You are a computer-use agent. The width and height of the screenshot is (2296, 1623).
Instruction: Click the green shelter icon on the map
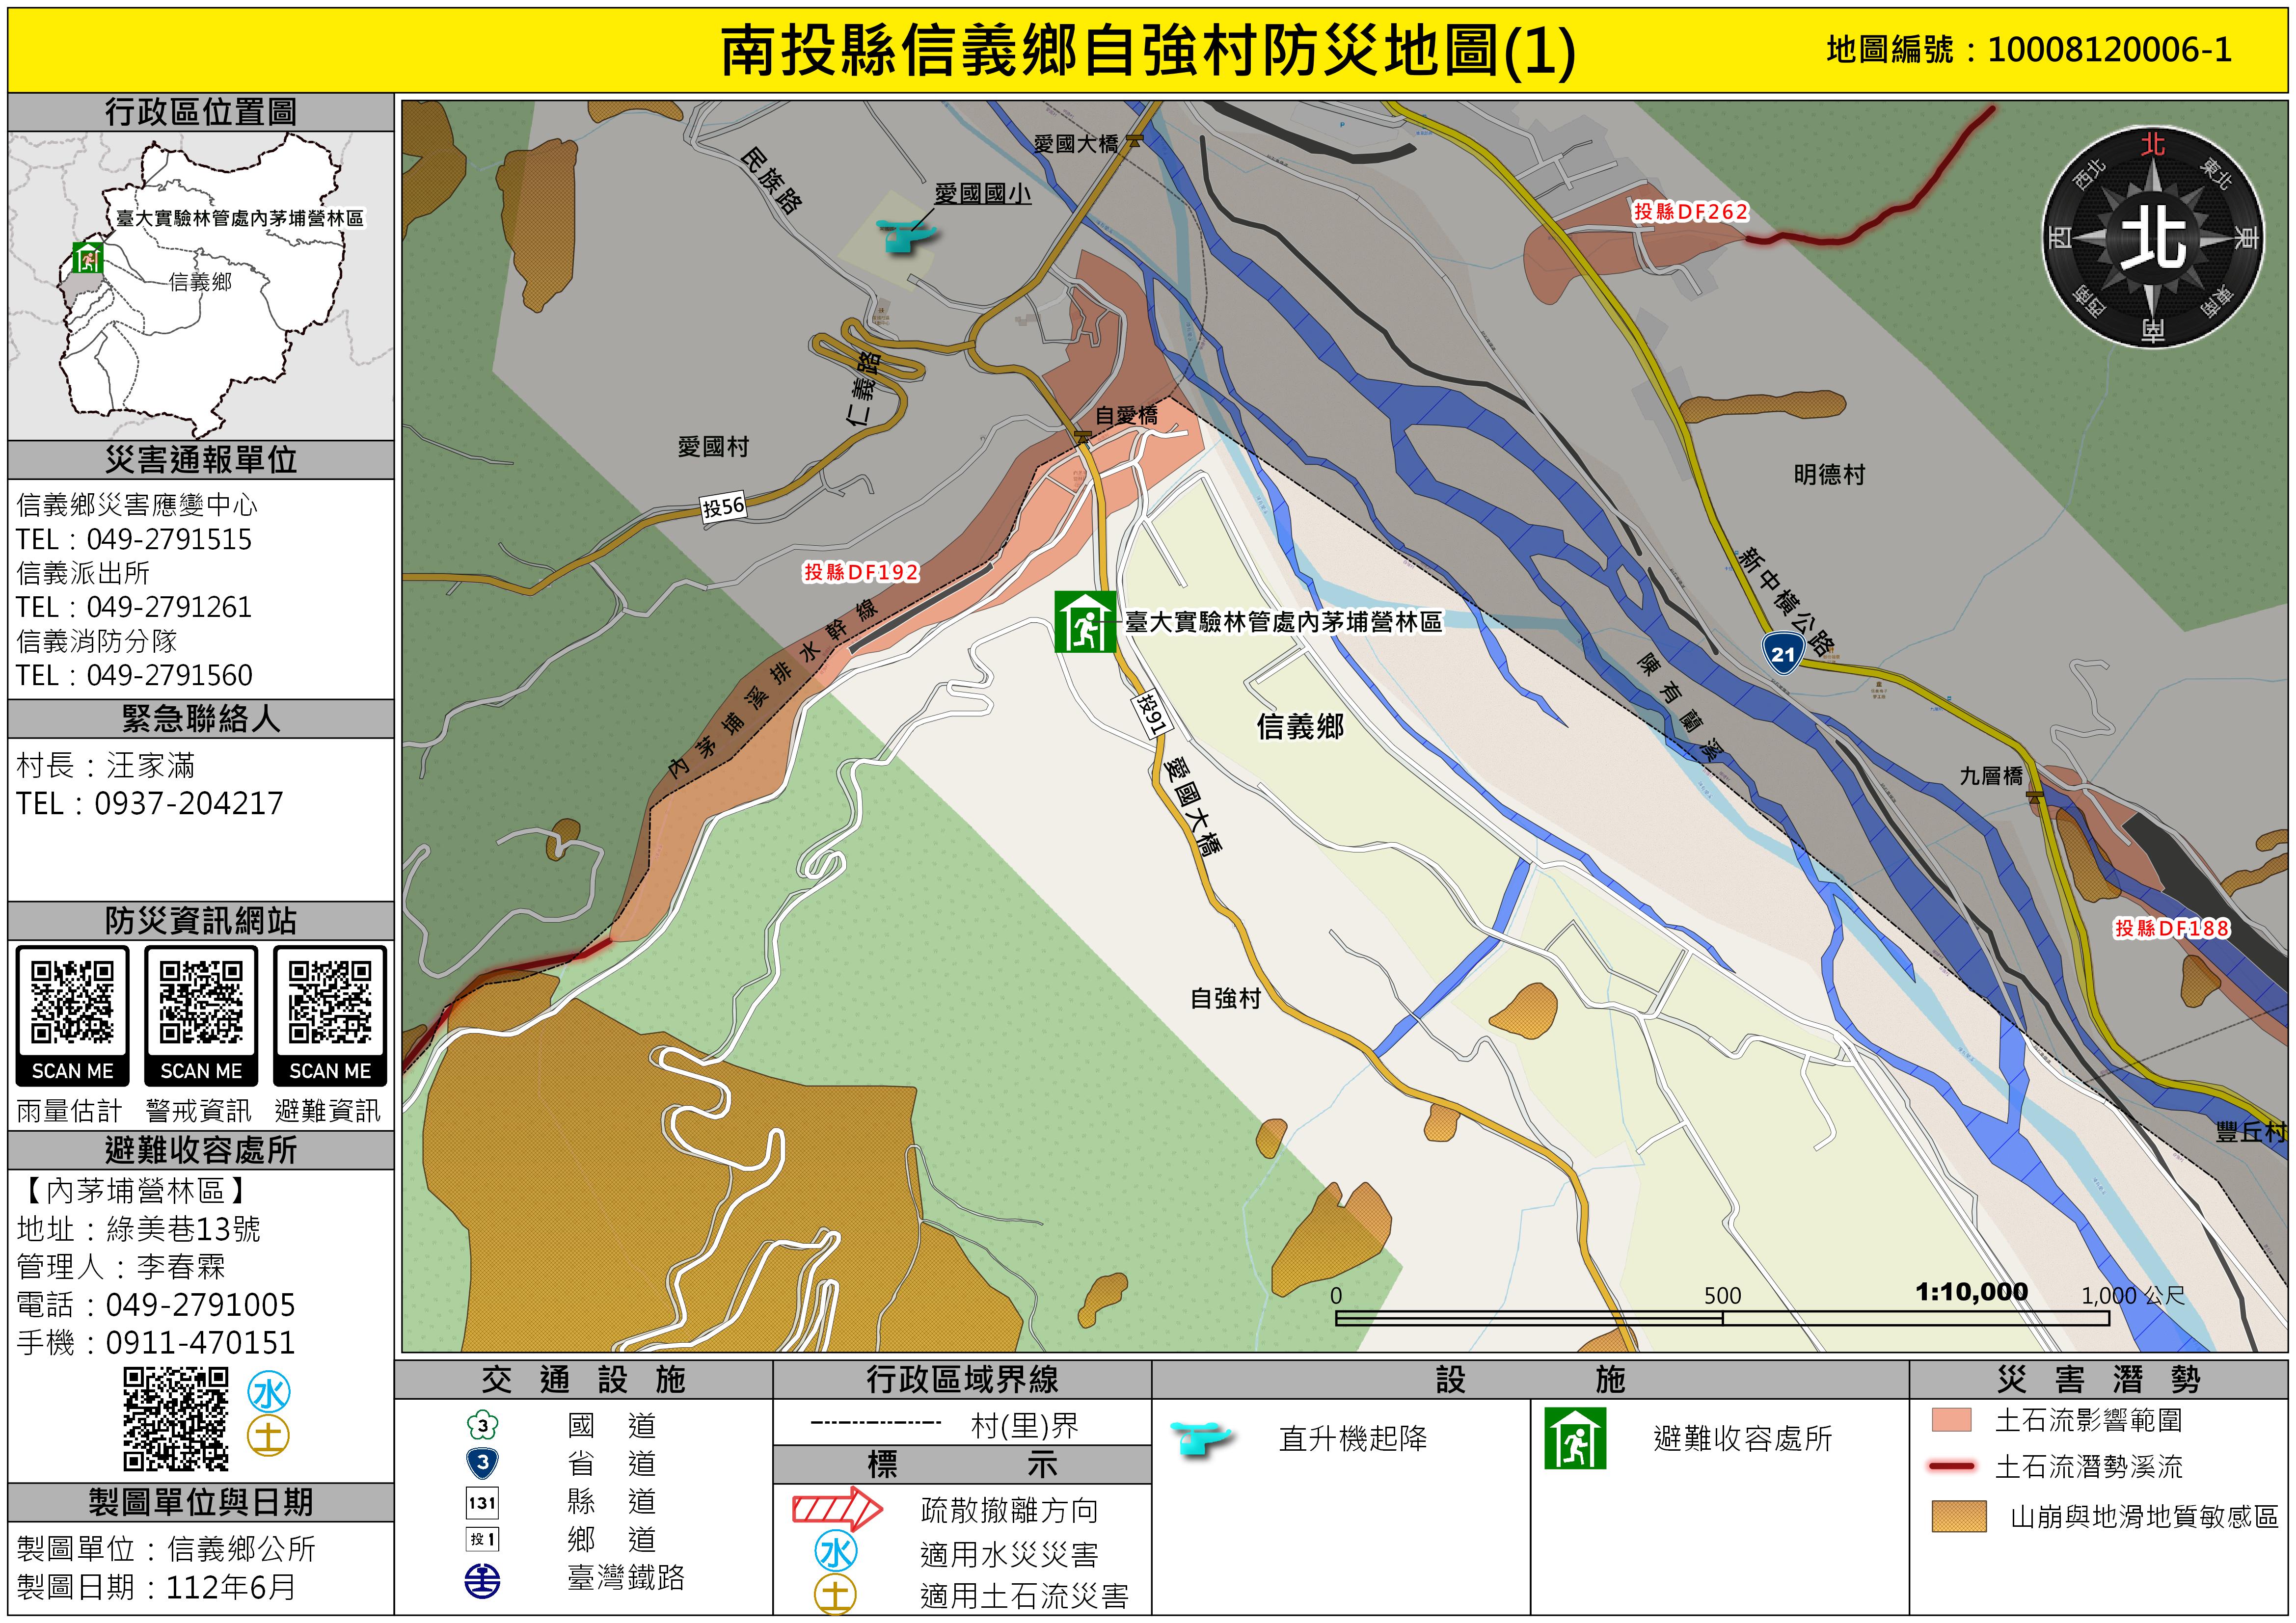click(1085, 622)
